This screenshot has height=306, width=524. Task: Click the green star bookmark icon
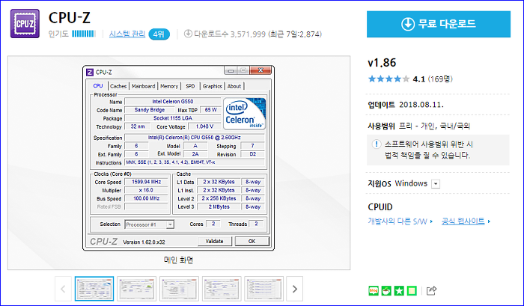399,290
